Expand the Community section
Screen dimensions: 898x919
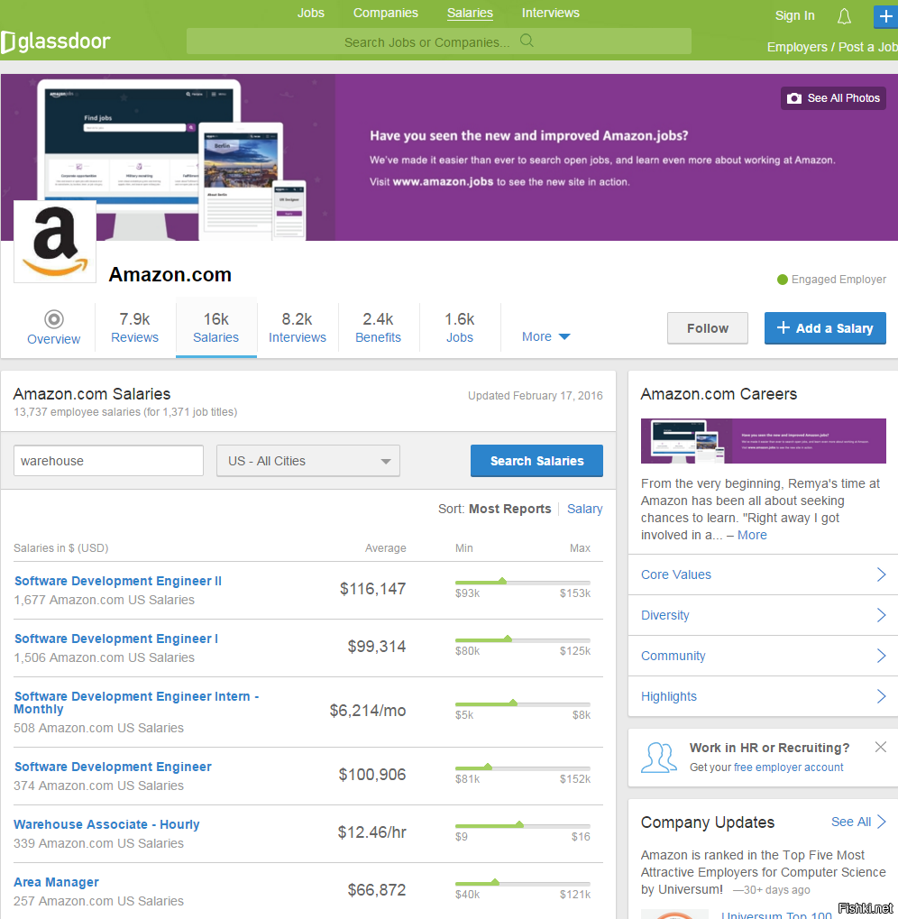pos(763,656)
